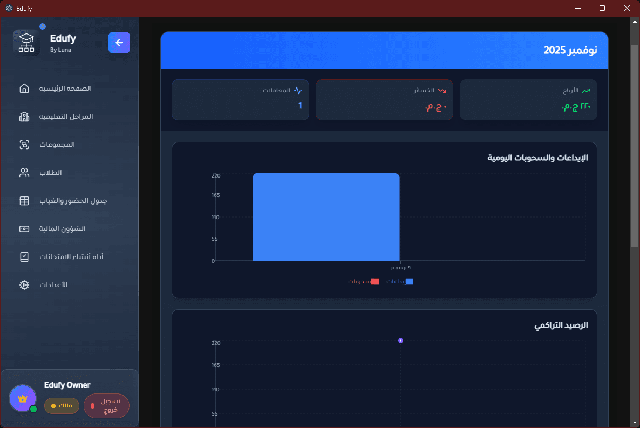
Task: Click the financial affairs cash icon
Action: 24,229
